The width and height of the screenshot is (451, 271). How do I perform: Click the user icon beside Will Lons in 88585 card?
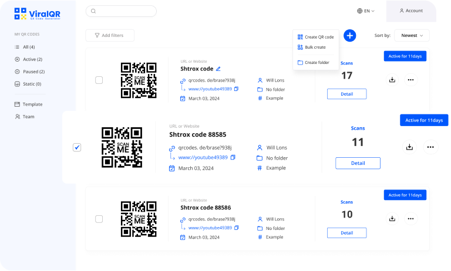pos(260,148)
